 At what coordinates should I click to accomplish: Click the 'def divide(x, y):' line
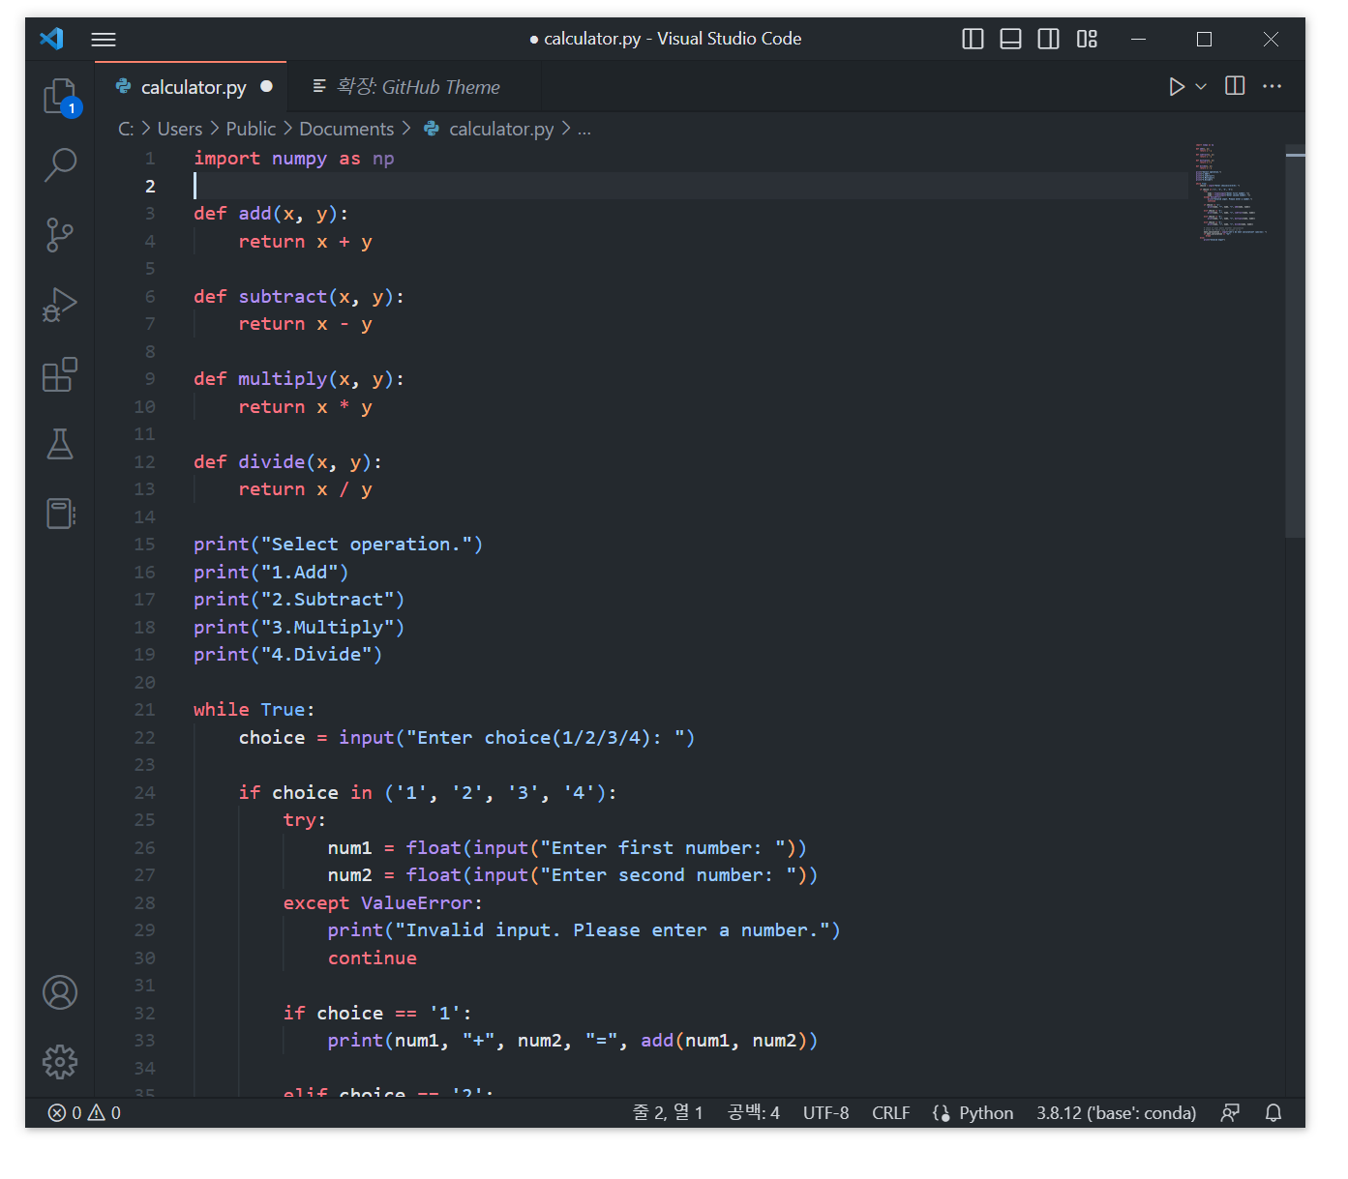[287, 462]
